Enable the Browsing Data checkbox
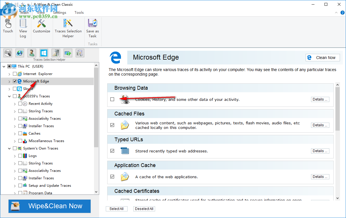The image size is (346, 218). (112, 99)
